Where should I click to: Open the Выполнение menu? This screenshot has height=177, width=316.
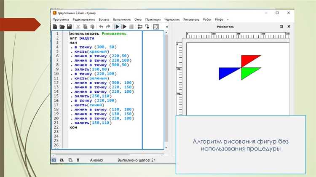click(122, 19)
